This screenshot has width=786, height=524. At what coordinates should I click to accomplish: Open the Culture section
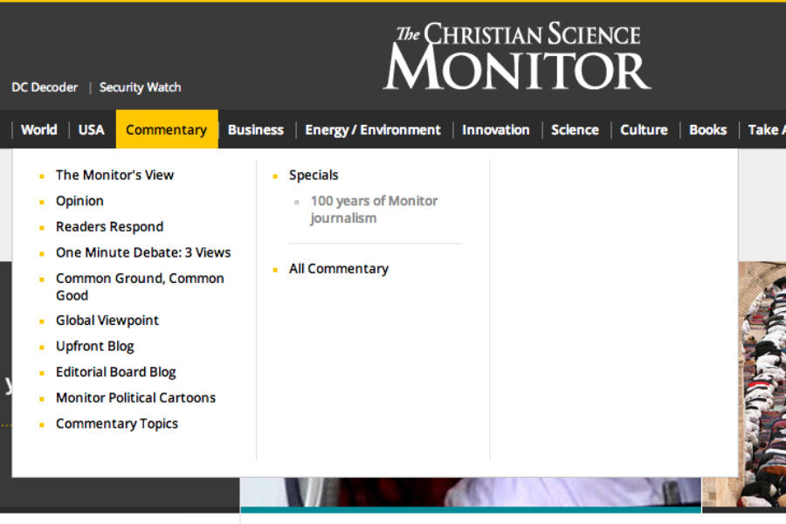(644, 129)
